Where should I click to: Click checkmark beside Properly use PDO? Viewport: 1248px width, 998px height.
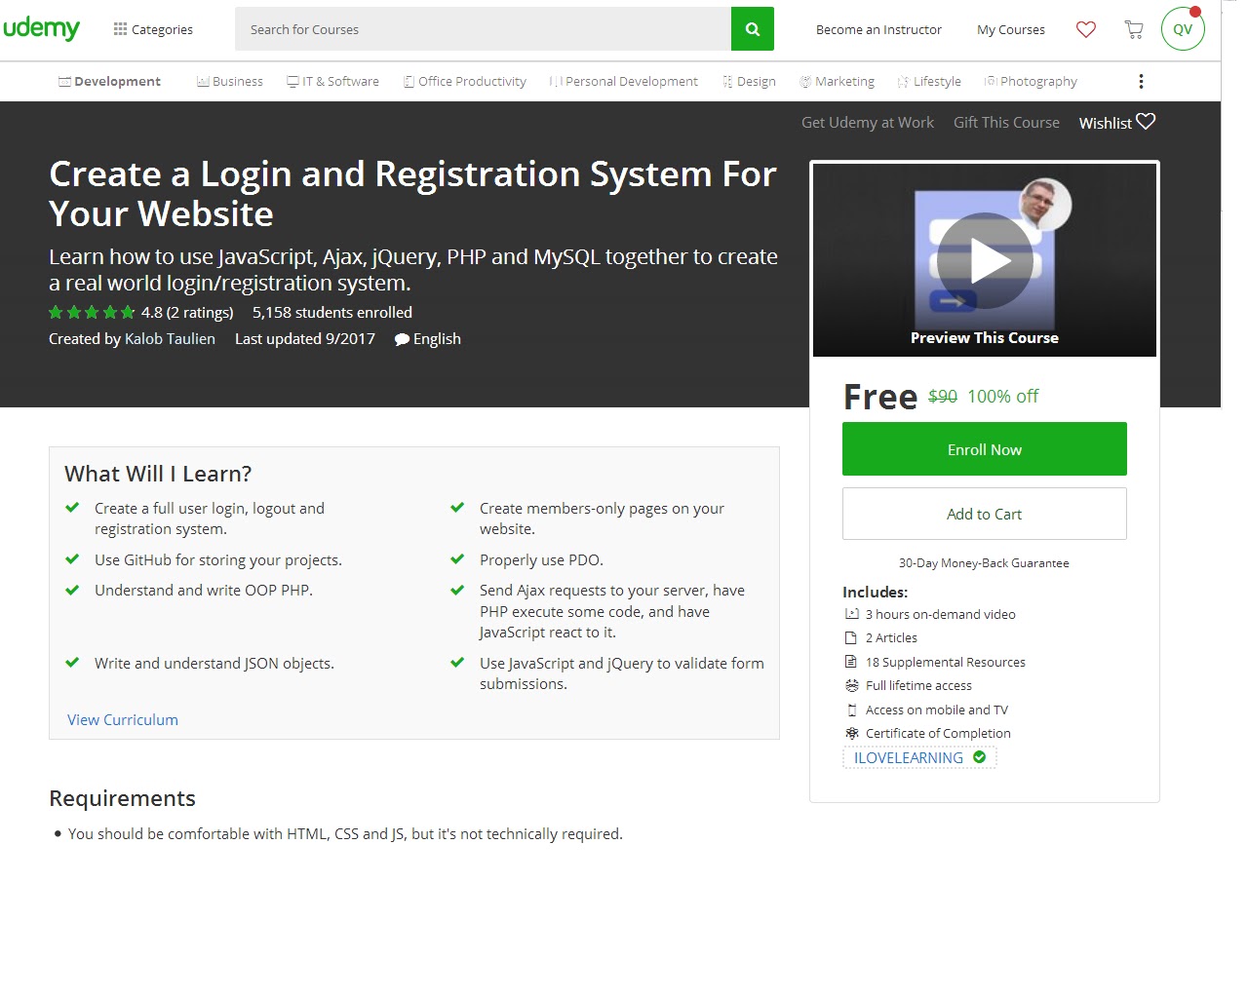coord(457,559)
